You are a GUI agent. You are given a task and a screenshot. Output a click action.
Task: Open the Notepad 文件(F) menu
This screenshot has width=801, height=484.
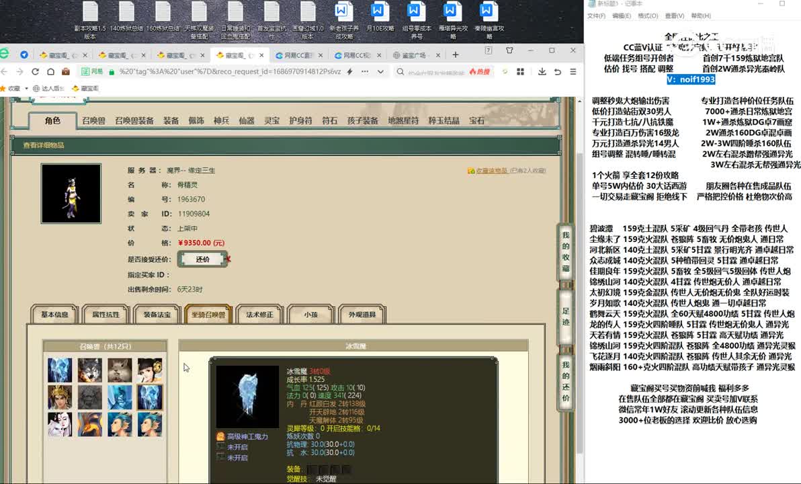(x=596, y=16)
